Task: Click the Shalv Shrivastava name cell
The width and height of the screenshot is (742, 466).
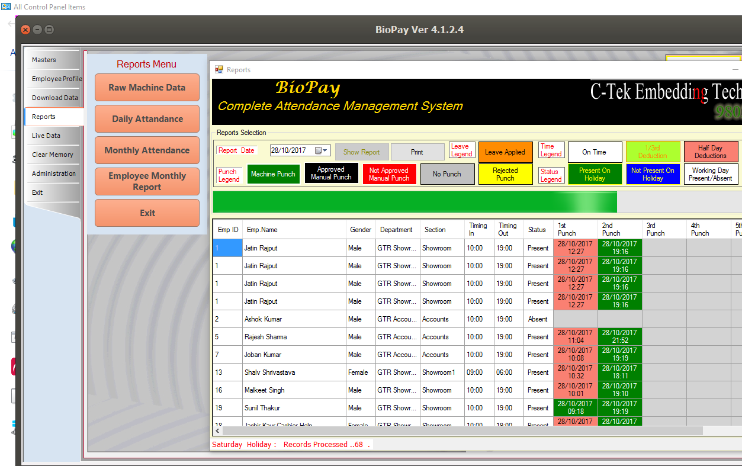Action: point(294,372)
